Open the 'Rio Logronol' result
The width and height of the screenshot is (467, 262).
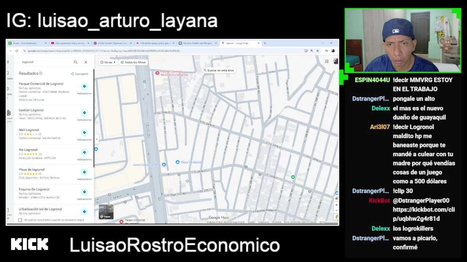pyautogui.click(x=28, y=150)
